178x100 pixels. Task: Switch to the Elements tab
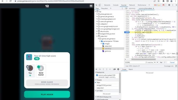click(107, 5)
